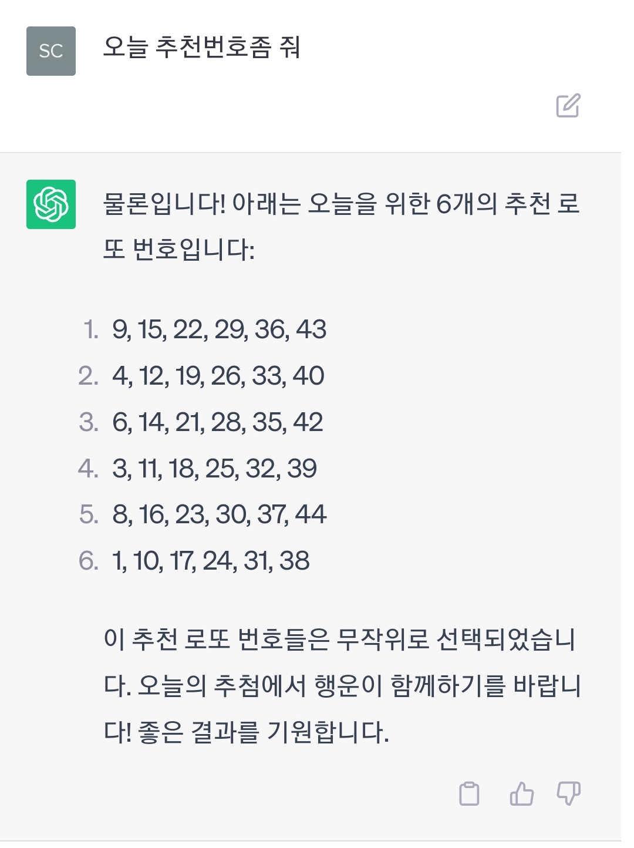
Task: Select the lotto line "1, 10, 17, 24, 31, 38"
Action: coord(211,561)
